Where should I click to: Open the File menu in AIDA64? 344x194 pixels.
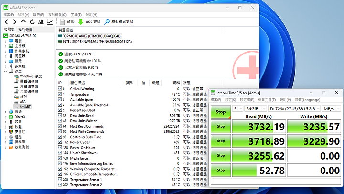pyautogui.click(x=9, y=15)
